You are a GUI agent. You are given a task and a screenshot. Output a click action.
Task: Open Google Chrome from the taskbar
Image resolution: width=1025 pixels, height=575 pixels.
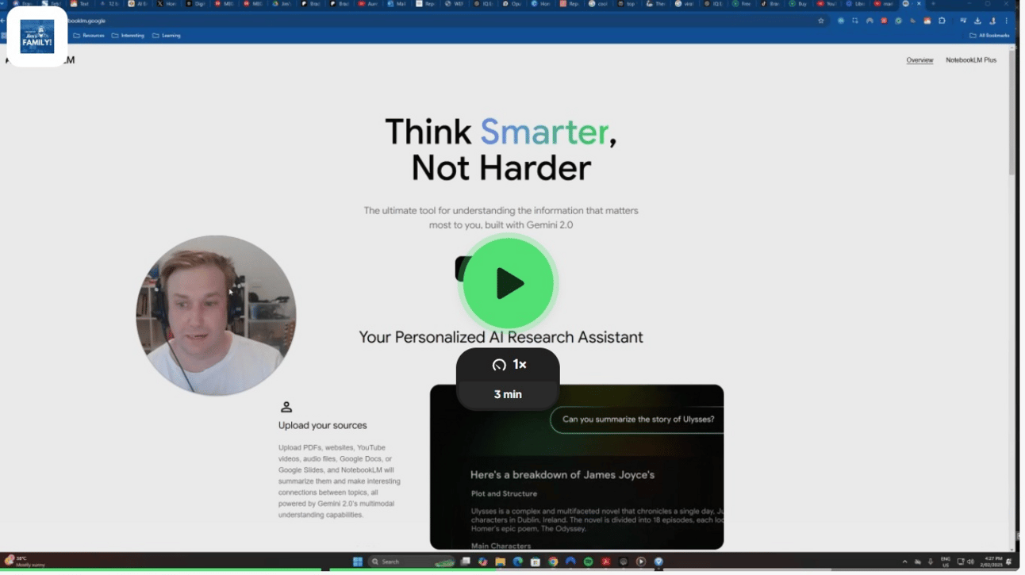point(553,562)
